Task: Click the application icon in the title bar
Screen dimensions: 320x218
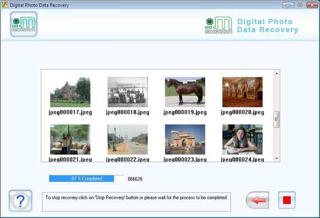Action: tap(5, 5)
